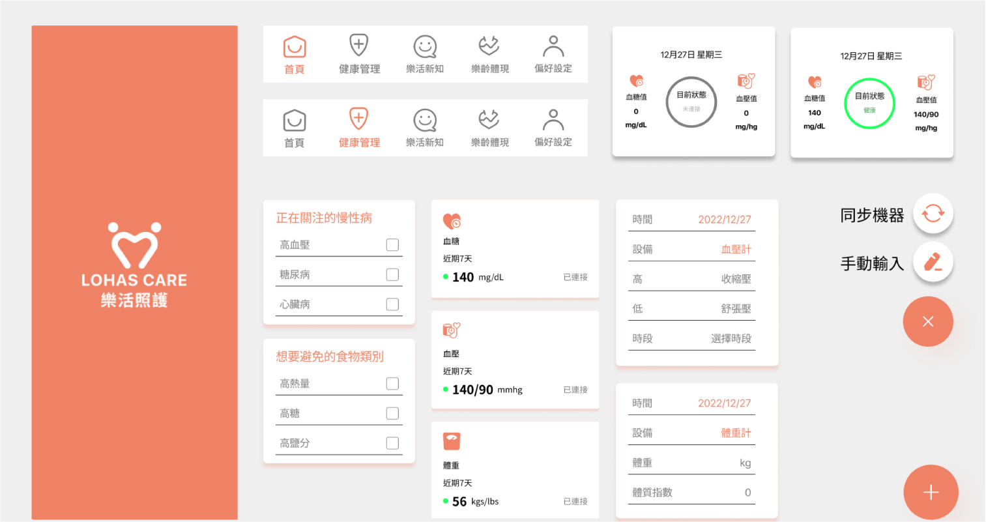This screenshot has height=522, width=986.
Task: Tick the 糖尿病 checkbox
Action: 392,275
